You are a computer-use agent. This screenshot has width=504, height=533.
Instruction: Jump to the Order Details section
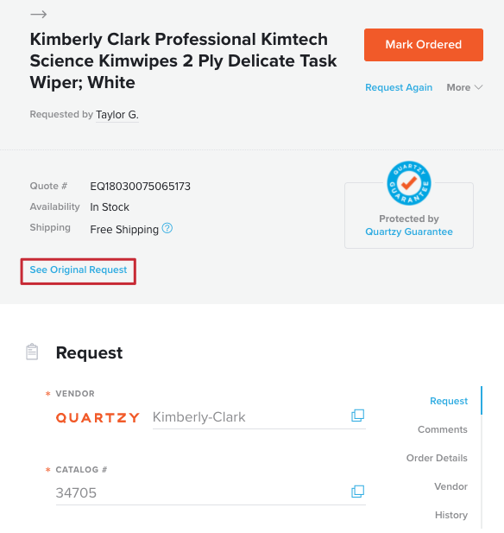tap(437, 458)
